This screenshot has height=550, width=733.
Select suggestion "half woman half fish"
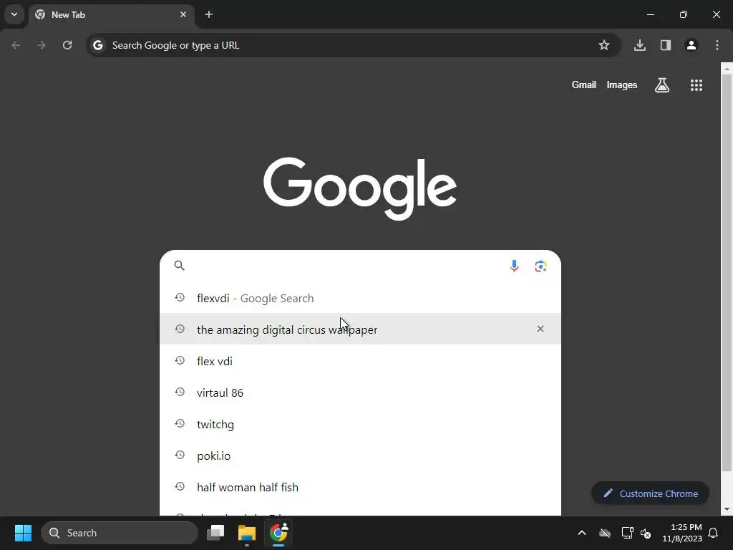pos(361,487)
